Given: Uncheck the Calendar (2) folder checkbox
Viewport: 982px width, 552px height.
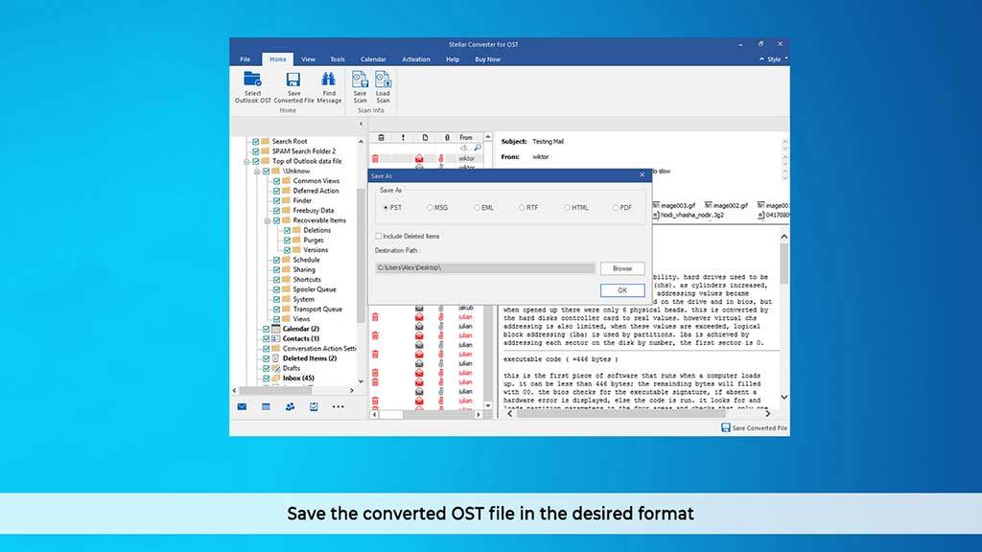Looking at the screenshot, I should tap(266, 329).
